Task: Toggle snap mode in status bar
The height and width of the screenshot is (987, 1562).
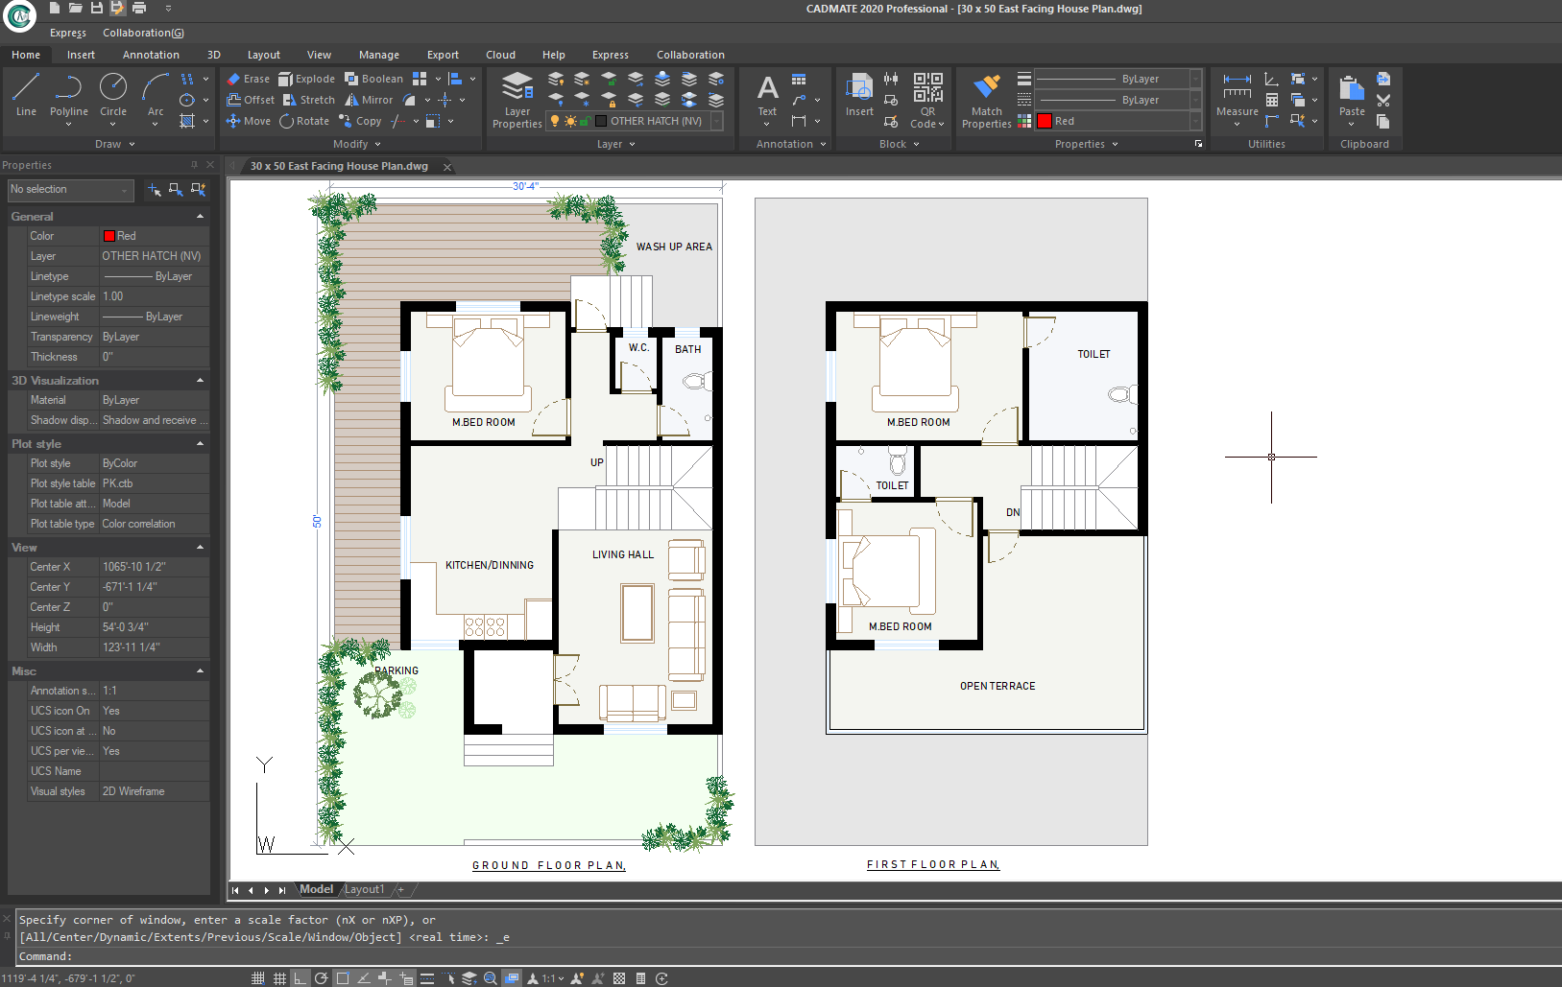Action: point(257,978)
